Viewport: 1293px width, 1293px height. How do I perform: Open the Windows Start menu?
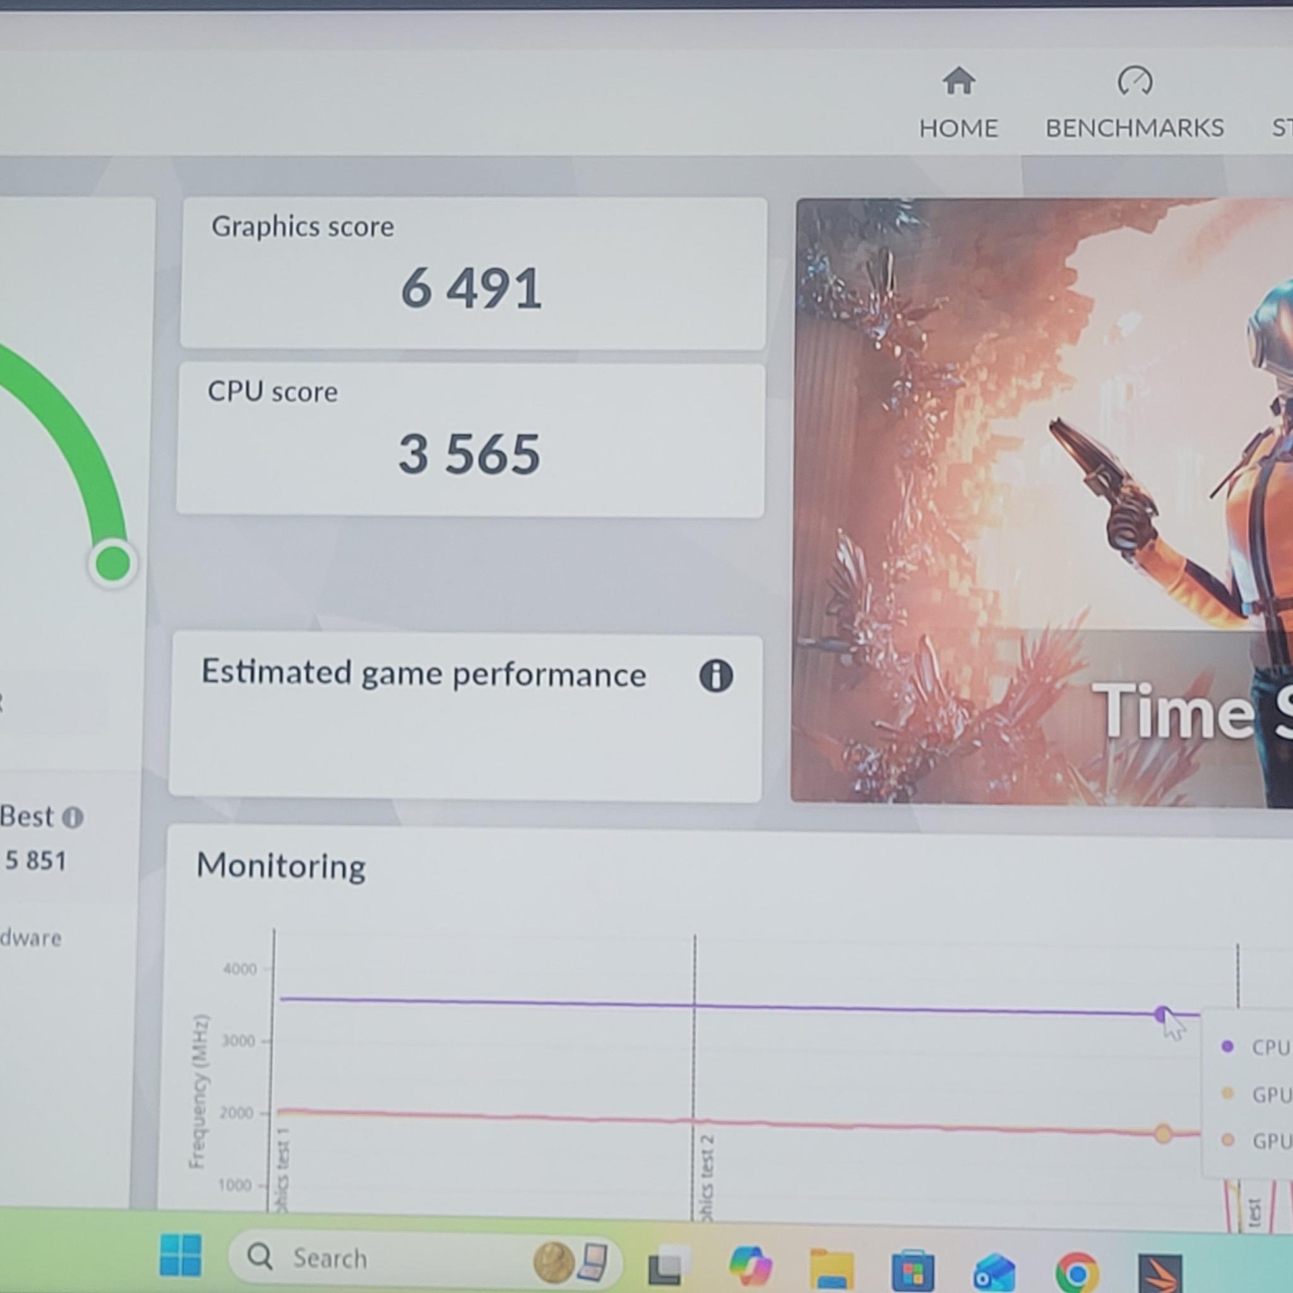pos(181,1254)
